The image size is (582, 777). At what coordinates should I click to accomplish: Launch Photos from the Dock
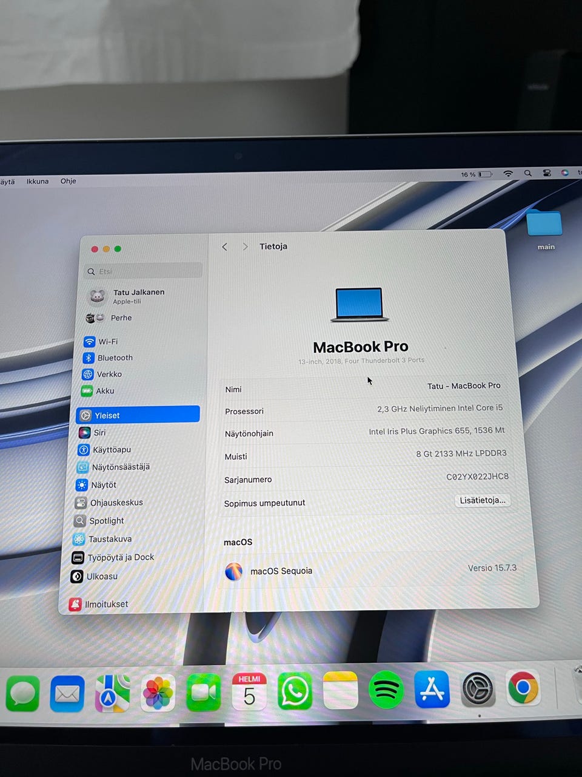[x=158, y=693]
